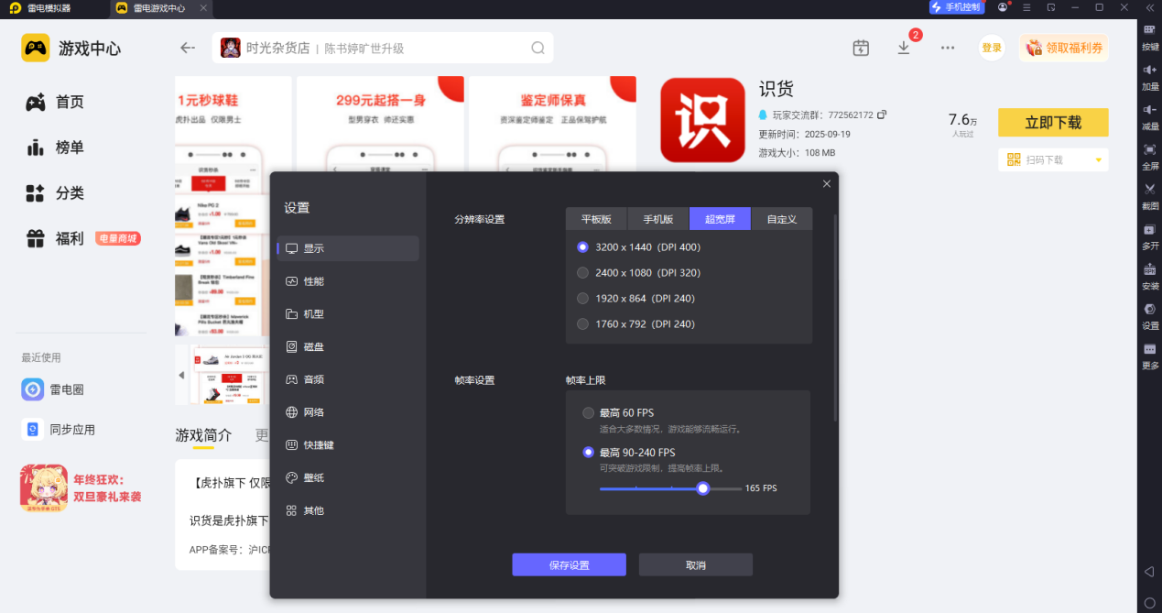The image size is (1162, 613).
Task: Click 取消 button in settings dialog
Action: [696, 564]
